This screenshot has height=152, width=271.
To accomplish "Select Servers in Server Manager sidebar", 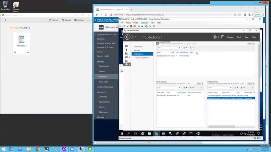I will [137, 50].
